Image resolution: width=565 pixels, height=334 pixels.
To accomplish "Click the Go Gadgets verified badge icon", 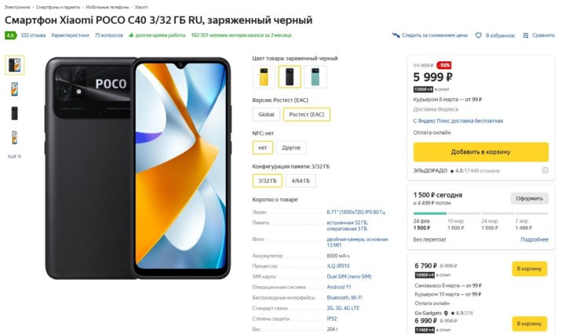I will pos(446,313).
